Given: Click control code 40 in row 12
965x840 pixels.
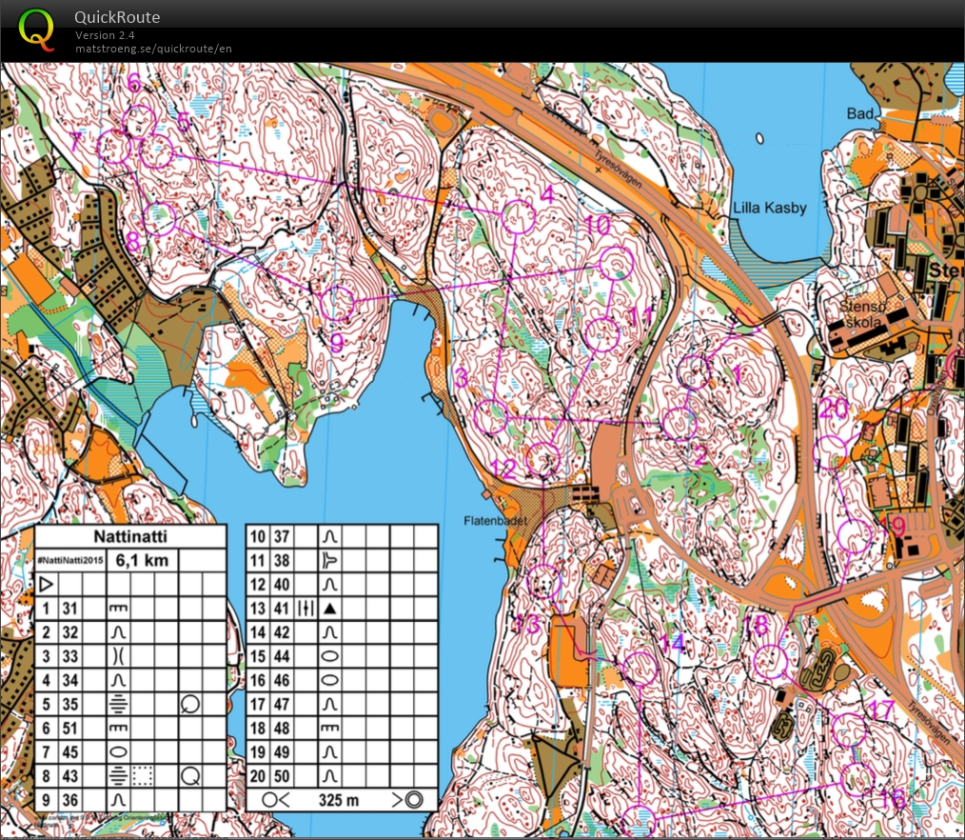Looking at the screenshot, I should click(282, 585).
